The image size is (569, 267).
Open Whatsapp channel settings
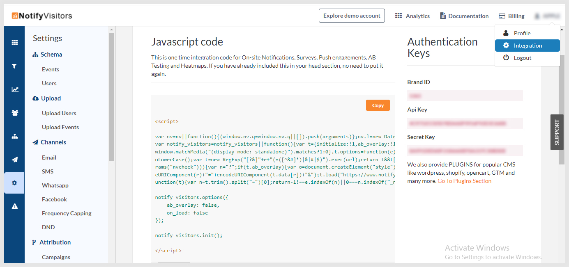tap(55, 185)
